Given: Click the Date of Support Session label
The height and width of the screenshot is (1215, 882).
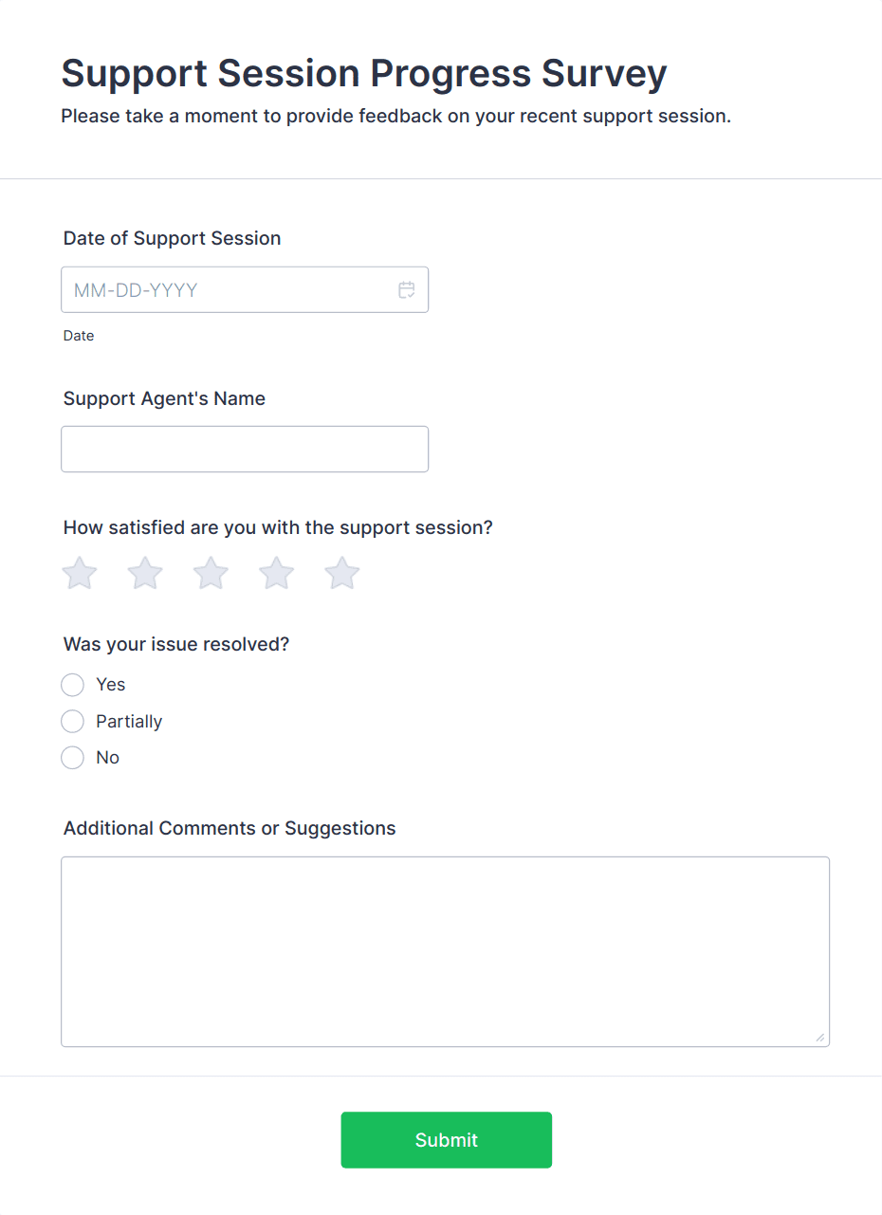Looking at the screenshot, I should (x=172, y=238).
